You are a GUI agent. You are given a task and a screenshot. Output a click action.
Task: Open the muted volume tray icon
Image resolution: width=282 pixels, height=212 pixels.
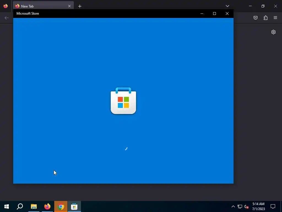pos(246,206)
